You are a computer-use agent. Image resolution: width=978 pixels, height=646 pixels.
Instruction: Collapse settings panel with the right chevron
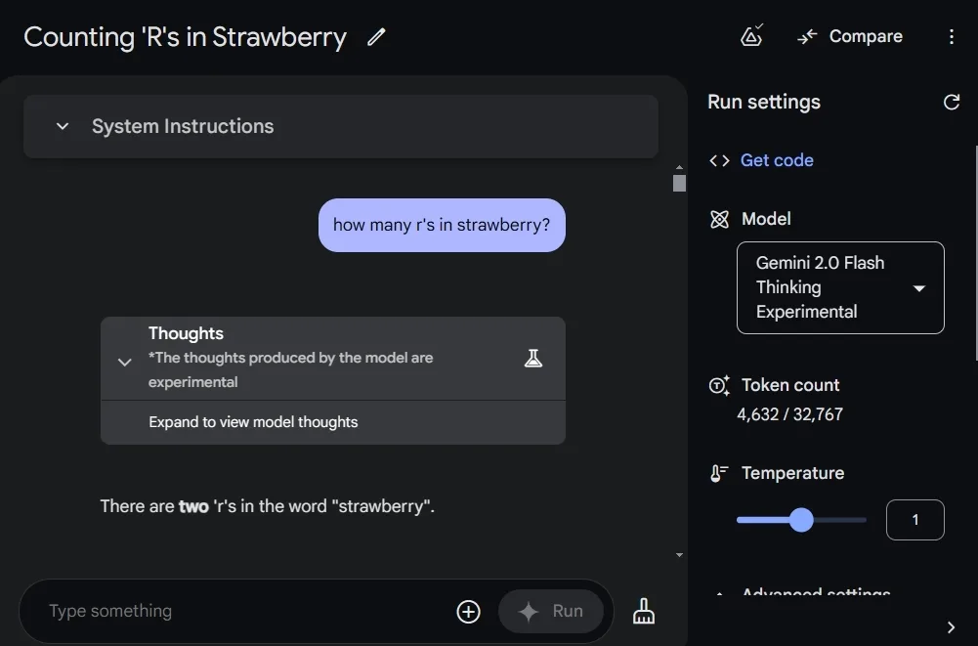pyautogui.click(x=952, y=627)
